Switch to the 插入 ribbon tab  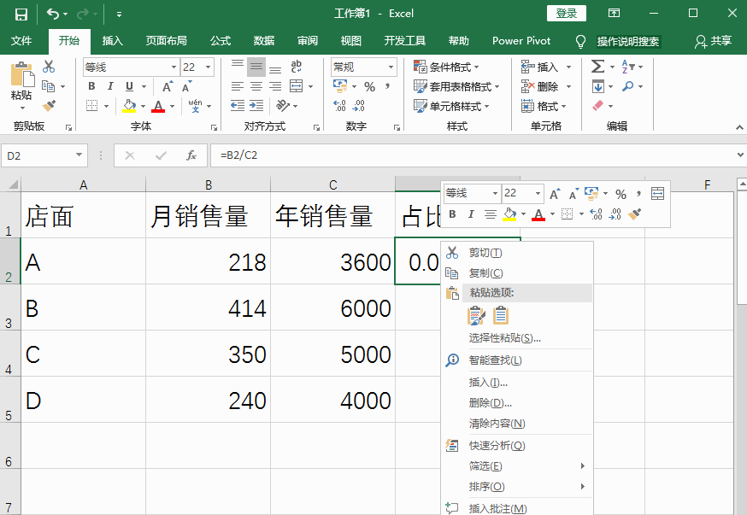click(x=113, y=41)
